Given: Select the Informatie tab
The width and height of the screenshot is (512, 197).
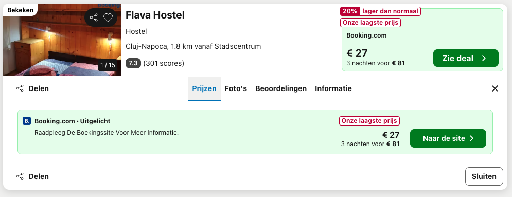Looking at the screenshot, I should 333,88.
